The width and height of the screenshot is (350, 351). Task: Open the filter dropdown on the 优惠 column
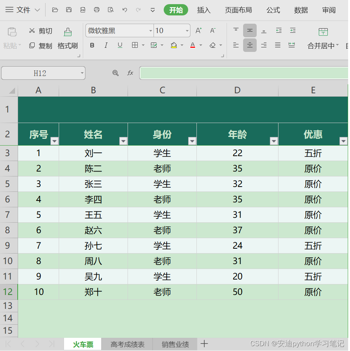(x=343, y=141)
